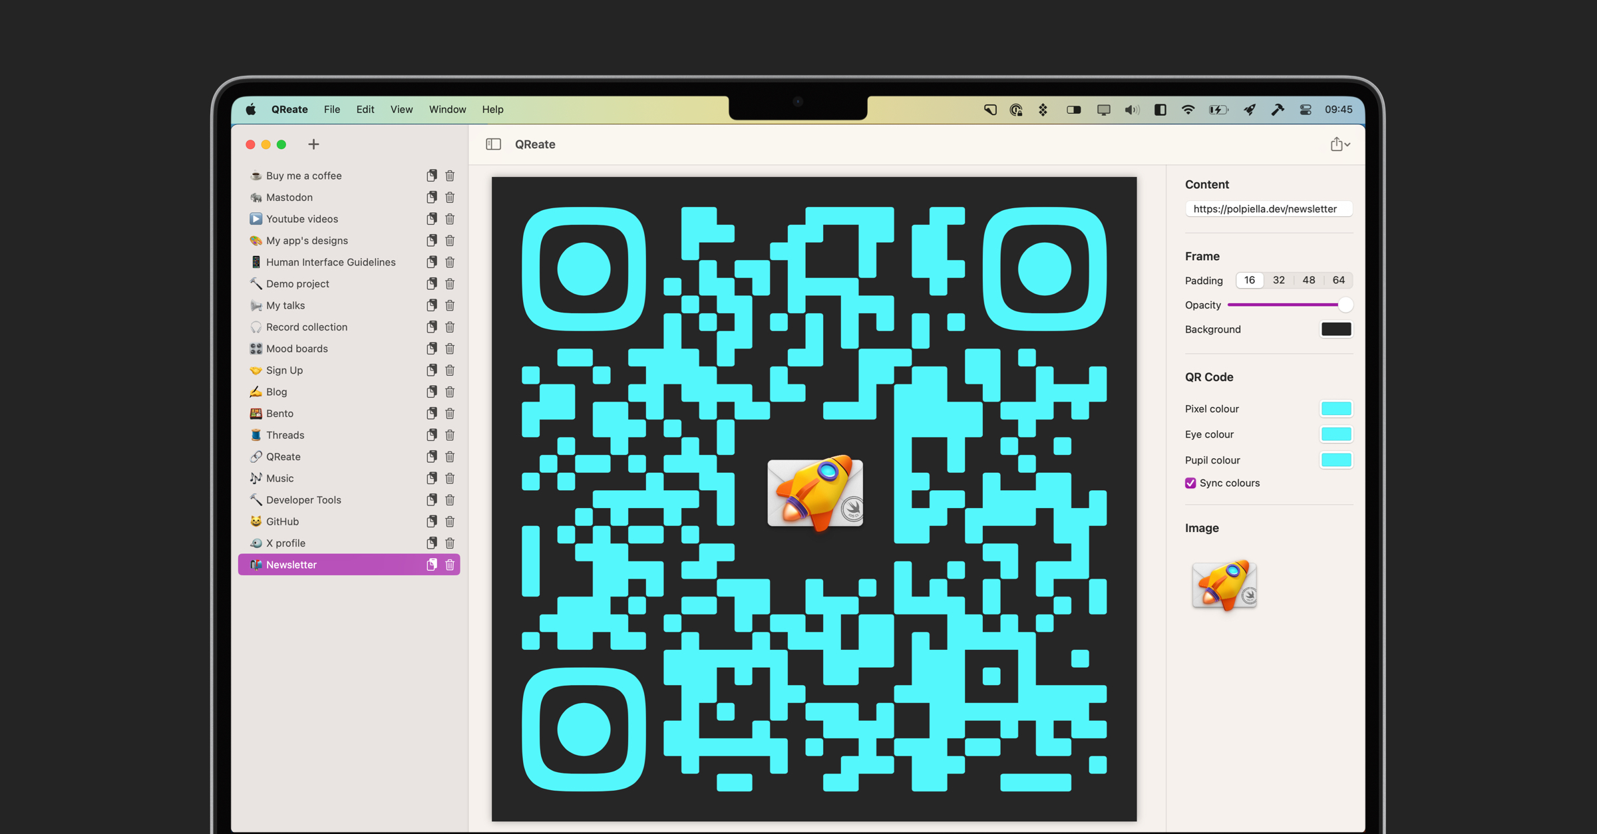The height and width of the screenshot is (834, 1597).
Task: Open the Edit menu
Action: pyautogui.click(x=365, y=110)
